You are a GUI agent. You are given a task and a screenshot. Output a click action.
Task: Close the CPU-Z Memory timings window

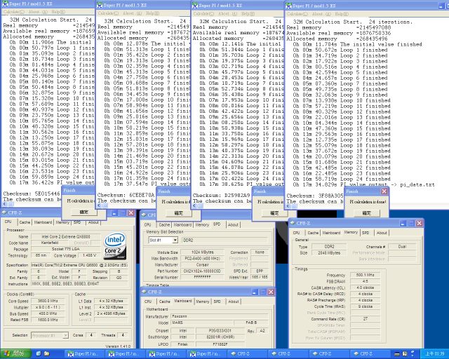click(419, 223)
